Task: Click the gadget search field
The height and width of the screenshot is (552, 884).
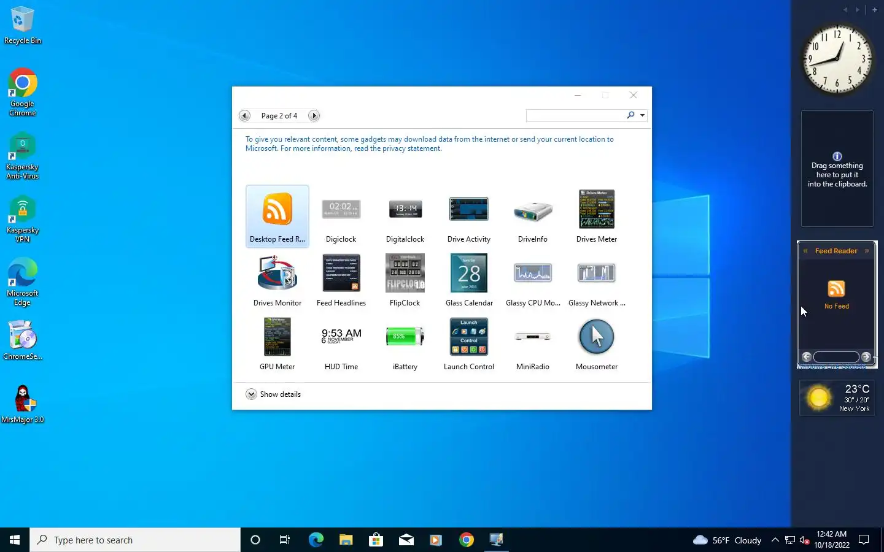Action: point(575,115)
